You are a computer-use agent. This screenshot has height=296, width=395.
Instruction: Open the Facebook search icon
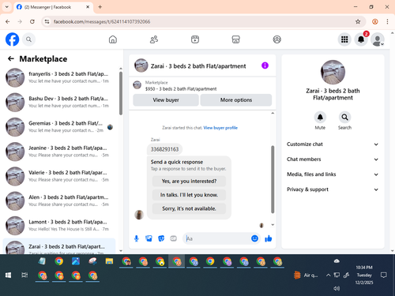click(x=28, y=39)
